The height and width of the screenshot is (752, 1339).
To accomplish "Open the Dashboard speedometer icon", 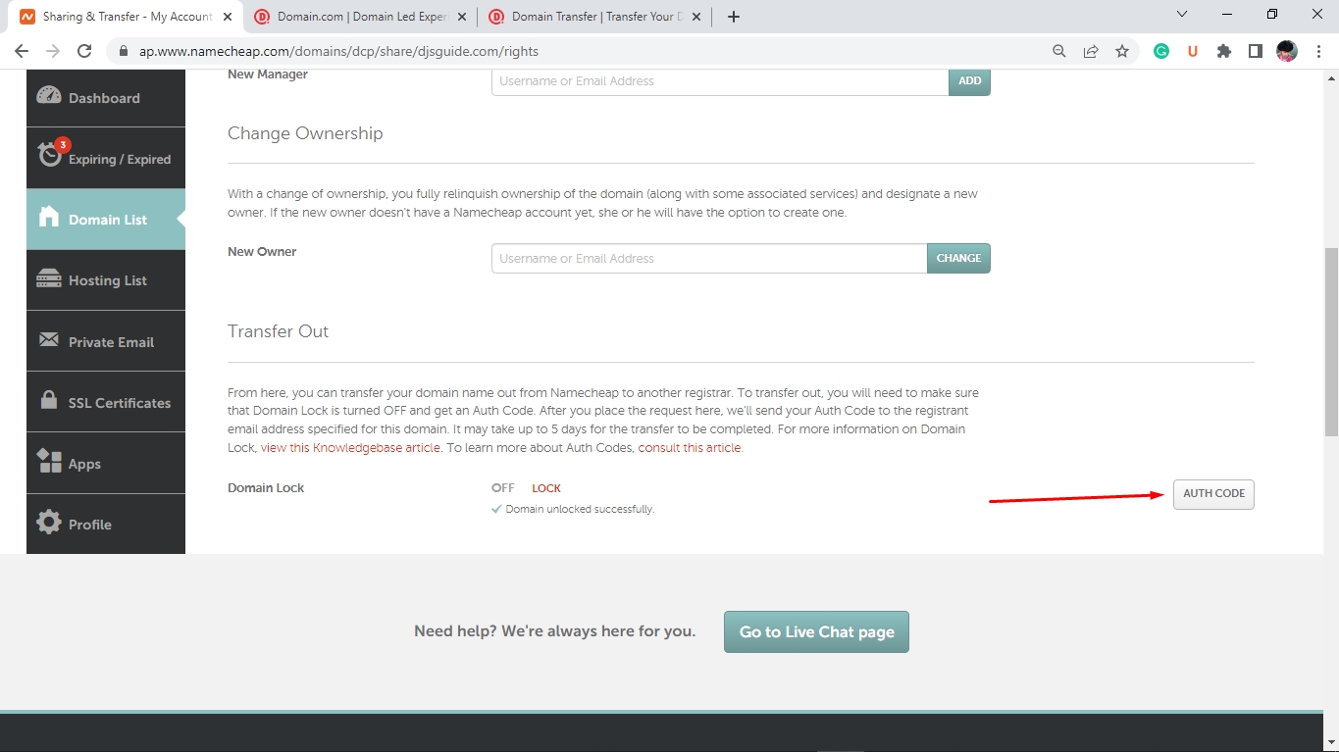I will (x=49, y=96).
